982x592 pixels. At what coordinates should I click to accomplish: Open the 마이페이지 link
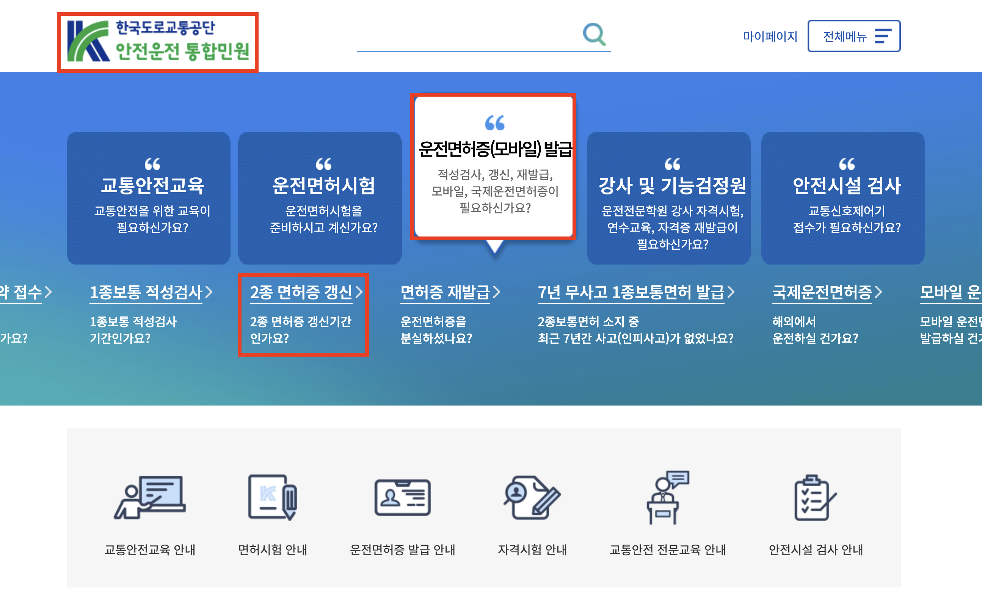[770, 37]
